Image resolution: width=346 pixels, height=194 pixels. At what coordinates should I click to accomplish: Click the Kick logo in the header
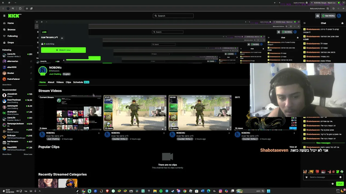coord(15,16)
